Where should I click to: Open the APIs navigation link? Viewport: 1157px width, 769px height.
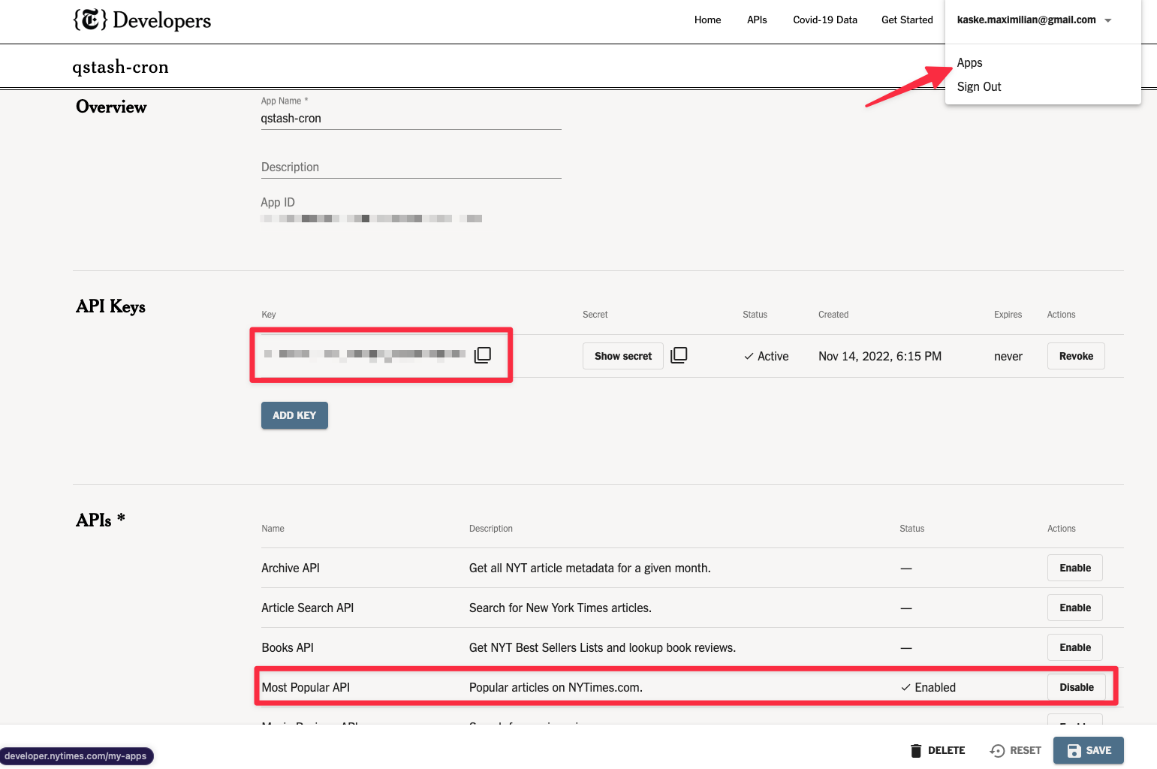coord(757,20)
